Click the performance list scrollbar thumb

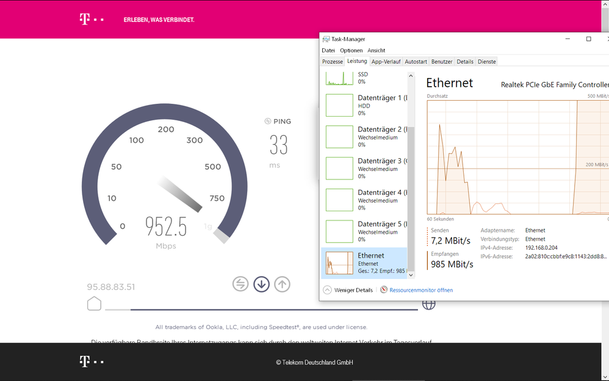pos(411,198)
